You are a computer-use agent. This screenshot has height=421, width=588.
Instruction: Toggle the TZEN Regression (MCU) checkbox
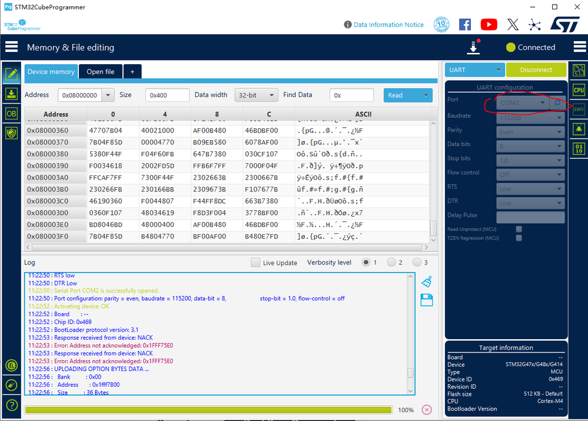(x=519, y=238)
